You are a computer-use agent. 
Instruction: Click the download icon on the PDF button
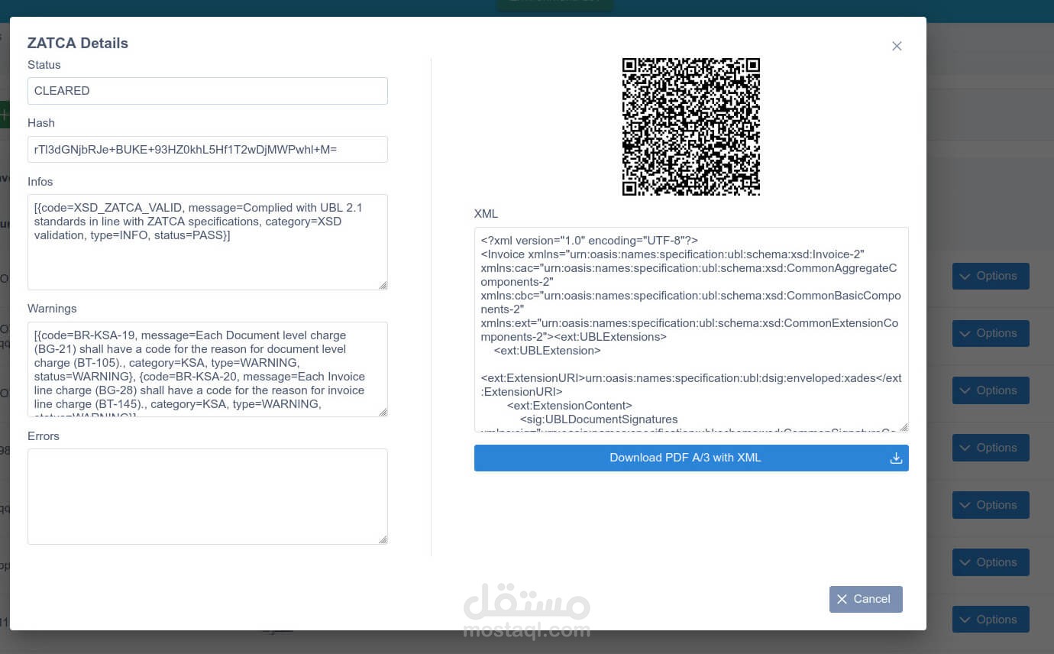(x=897, y=458)
